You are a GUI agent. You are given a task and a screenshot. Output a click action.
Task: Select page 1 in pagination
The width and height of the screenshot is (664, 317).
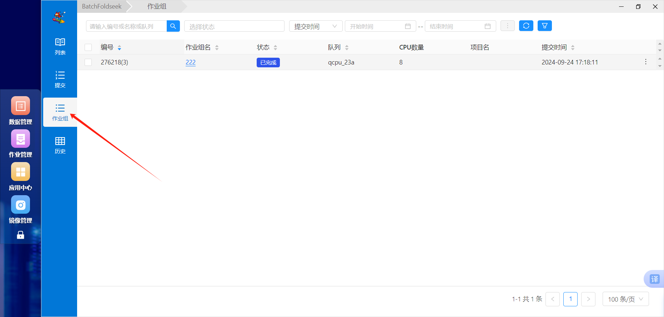click(570, 299)
